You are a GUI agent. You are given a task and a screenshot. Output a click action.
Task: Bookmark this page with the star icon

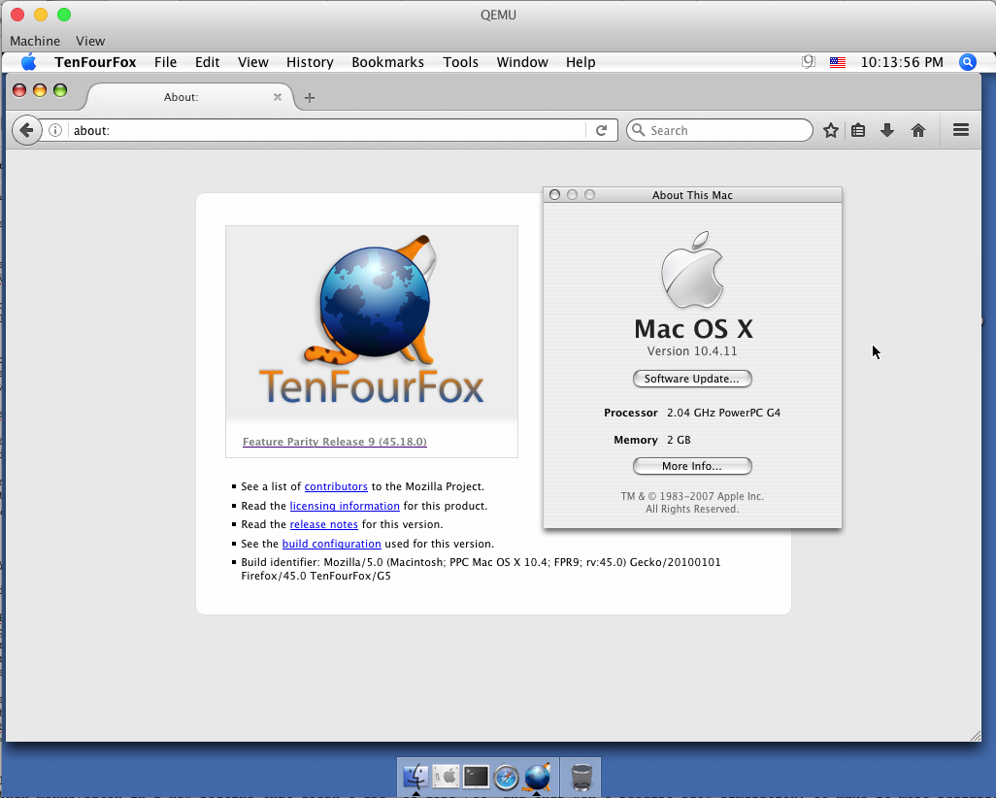[x=830, y=130]
